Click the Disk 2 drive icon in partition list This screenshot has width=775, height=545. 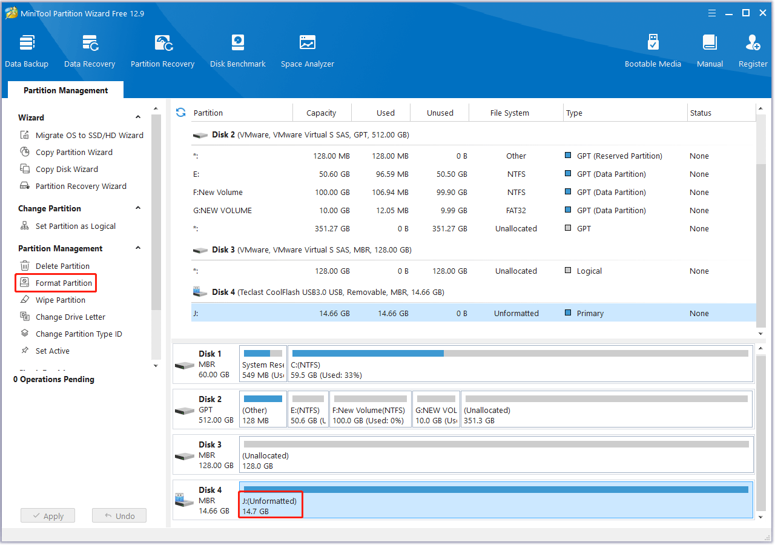200,135
